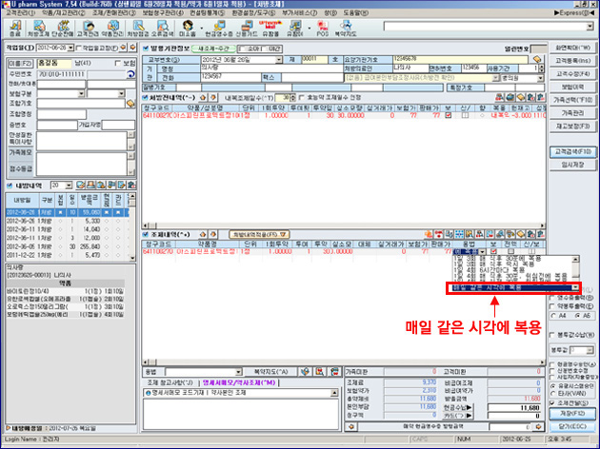Open the 환경설정/도구(6) menu
The width and height of the screenshot is (600, 449).
point(253,13)
